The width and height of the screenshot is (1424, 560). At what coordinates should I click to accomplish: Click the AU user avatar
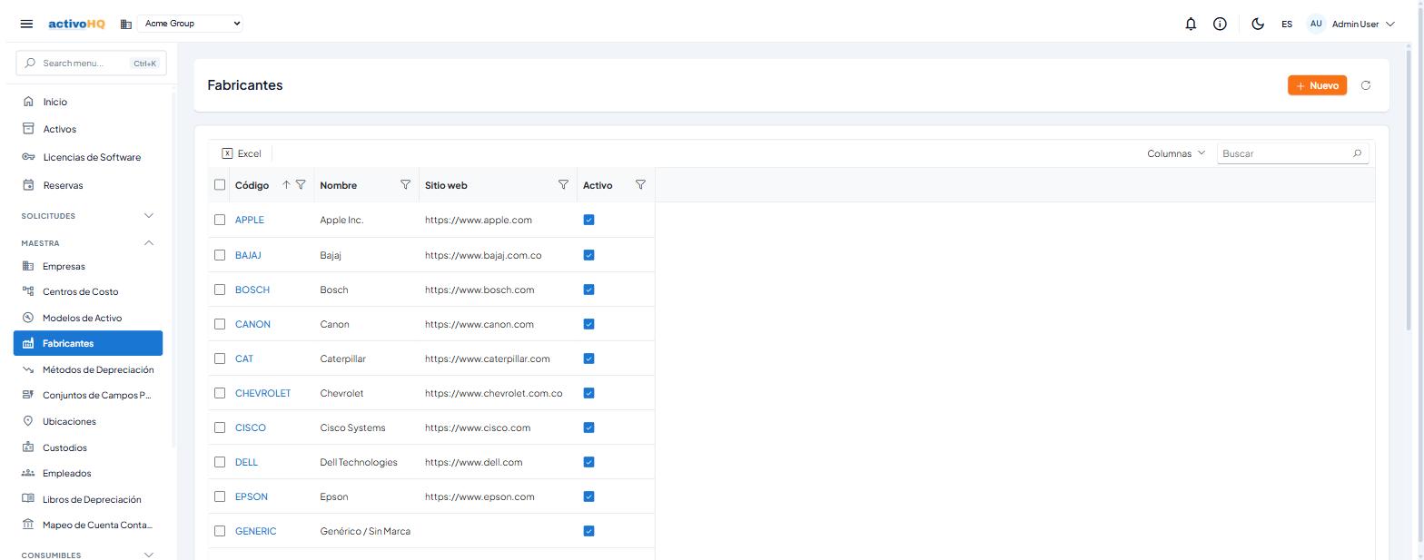click(x=1316, y=25)
